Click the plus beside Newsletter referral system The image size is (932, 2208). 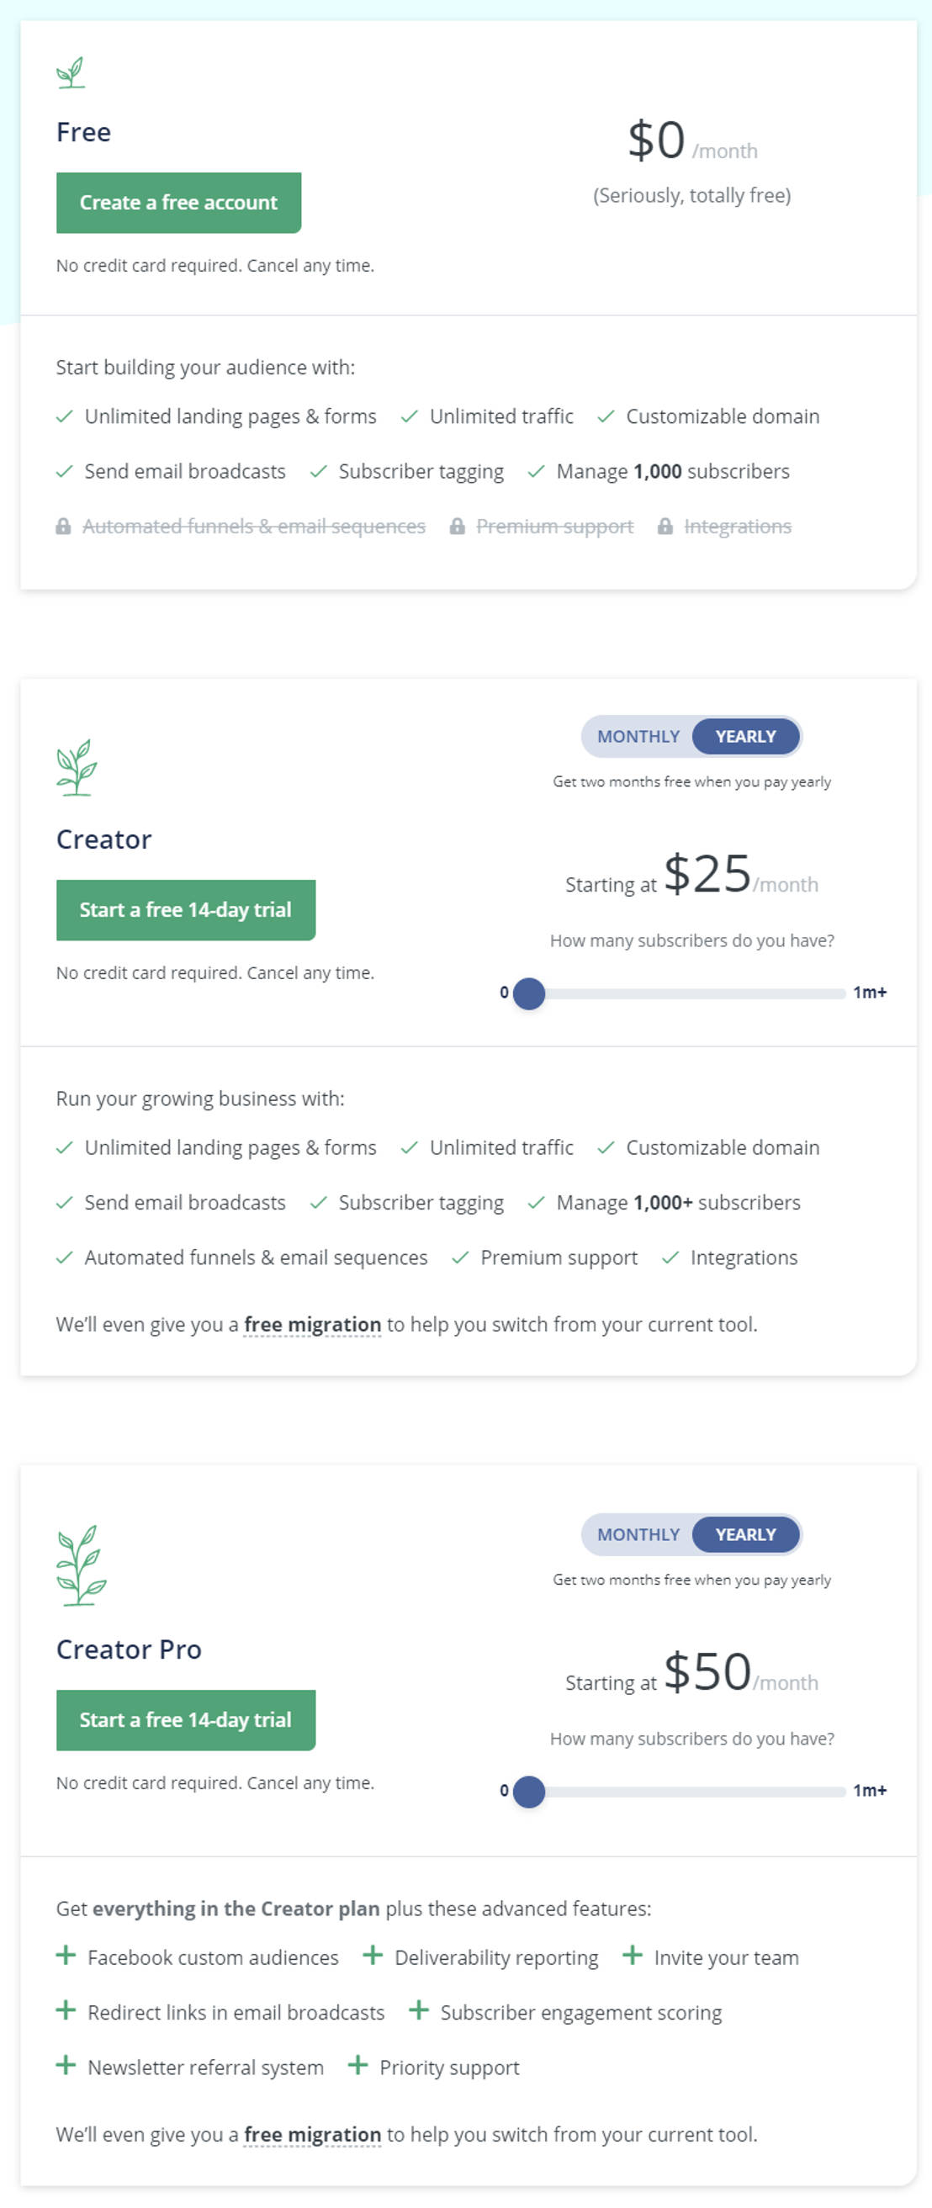pyautogui.click(x=66, y=2066)
